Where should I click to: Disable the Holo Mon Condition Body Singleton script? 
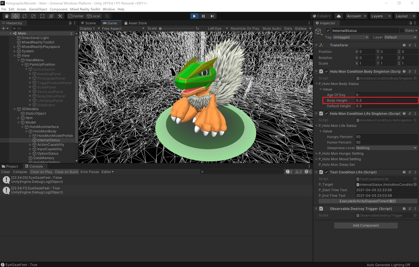pyautogui.click(x=326, y=71)
